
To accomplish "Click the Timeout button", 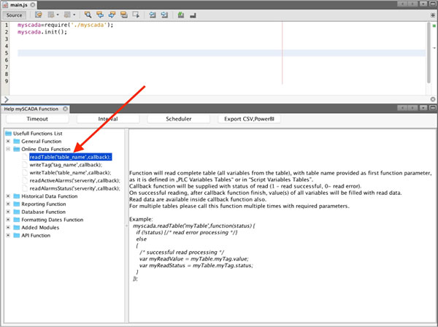I will pos(37,119).
